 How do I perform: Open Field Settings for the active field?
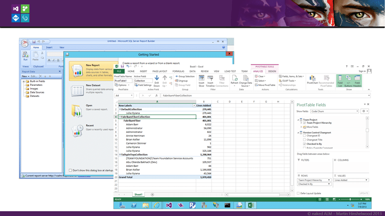coord(143,85)
